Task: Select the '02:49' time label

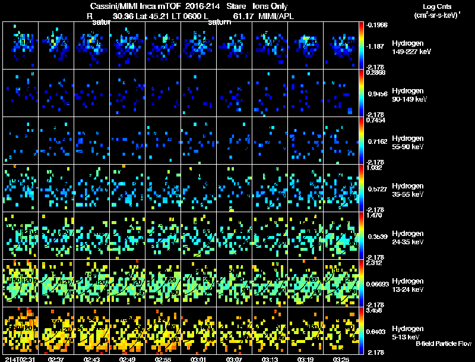Action: pos(127,359)
